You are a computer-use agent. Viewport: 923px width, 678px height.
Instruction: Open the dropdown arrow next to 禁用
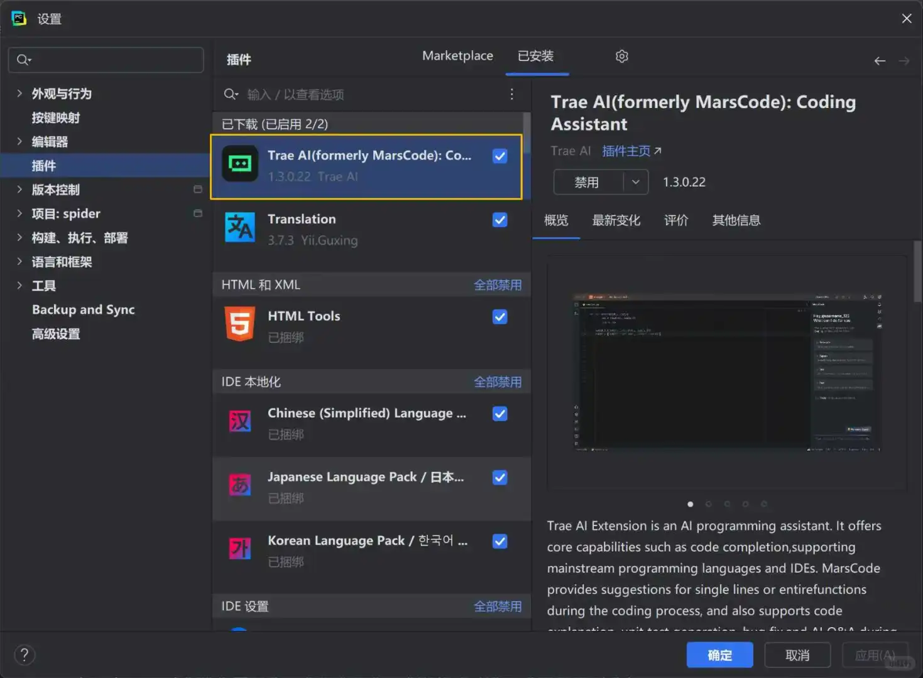636,182
